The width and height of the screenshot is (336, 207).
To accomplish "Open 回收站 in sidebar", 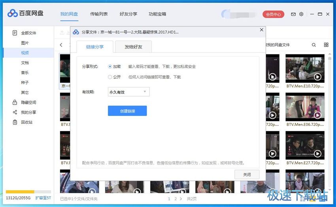I will click(x=27, y=122).
